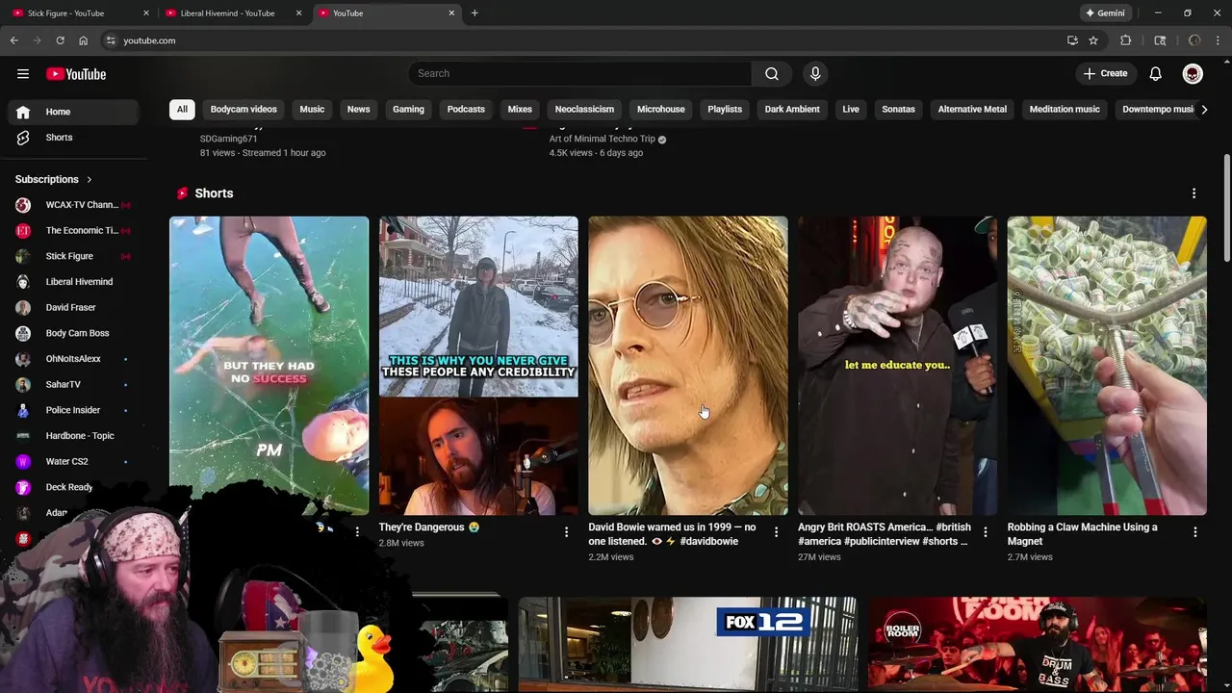Open the notifications bell
Image resolution: width=1232 pixels, height=693 pixels.
coord(1156,74)
